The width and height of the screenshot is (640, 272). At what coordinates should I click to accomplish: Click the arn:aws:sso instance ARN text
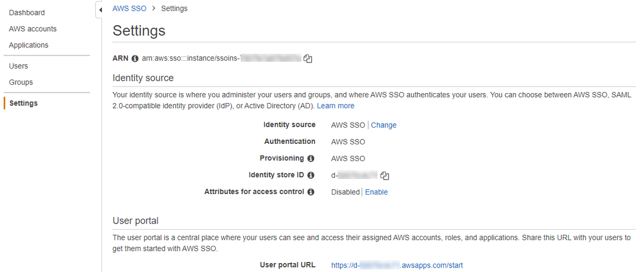222,59
